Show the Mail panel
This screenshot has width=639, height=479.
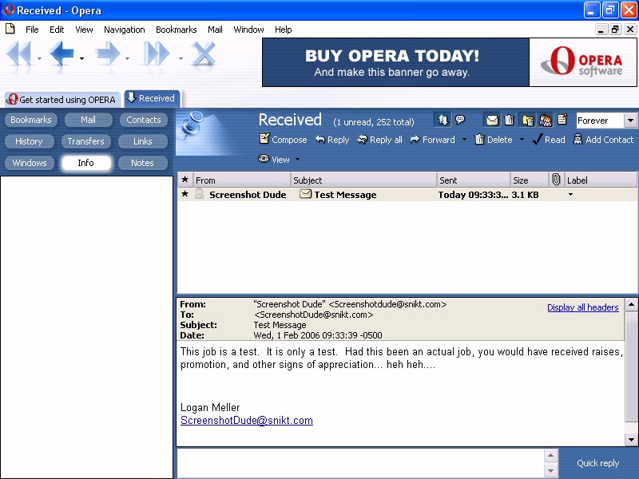88,120
